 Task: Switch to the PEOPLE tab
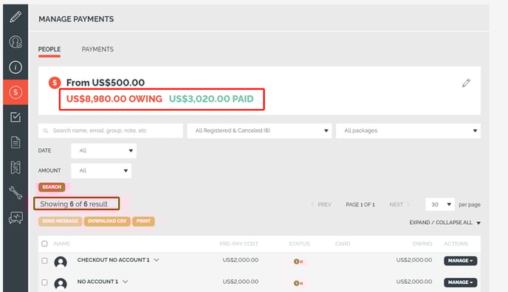(x=49, y=49)
